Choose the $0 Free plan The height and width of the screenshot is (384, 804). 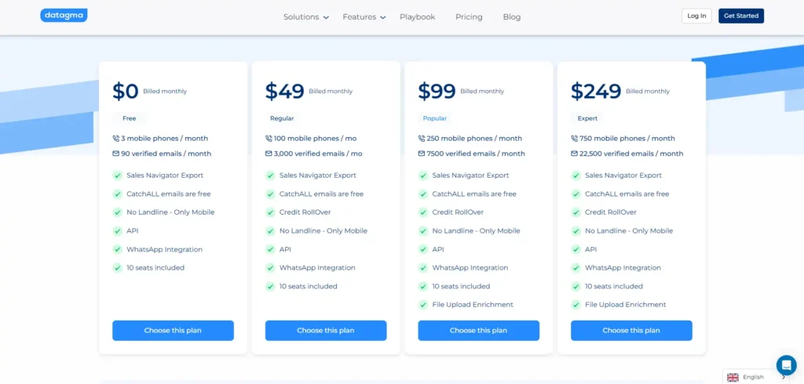[x=173, y=330]
